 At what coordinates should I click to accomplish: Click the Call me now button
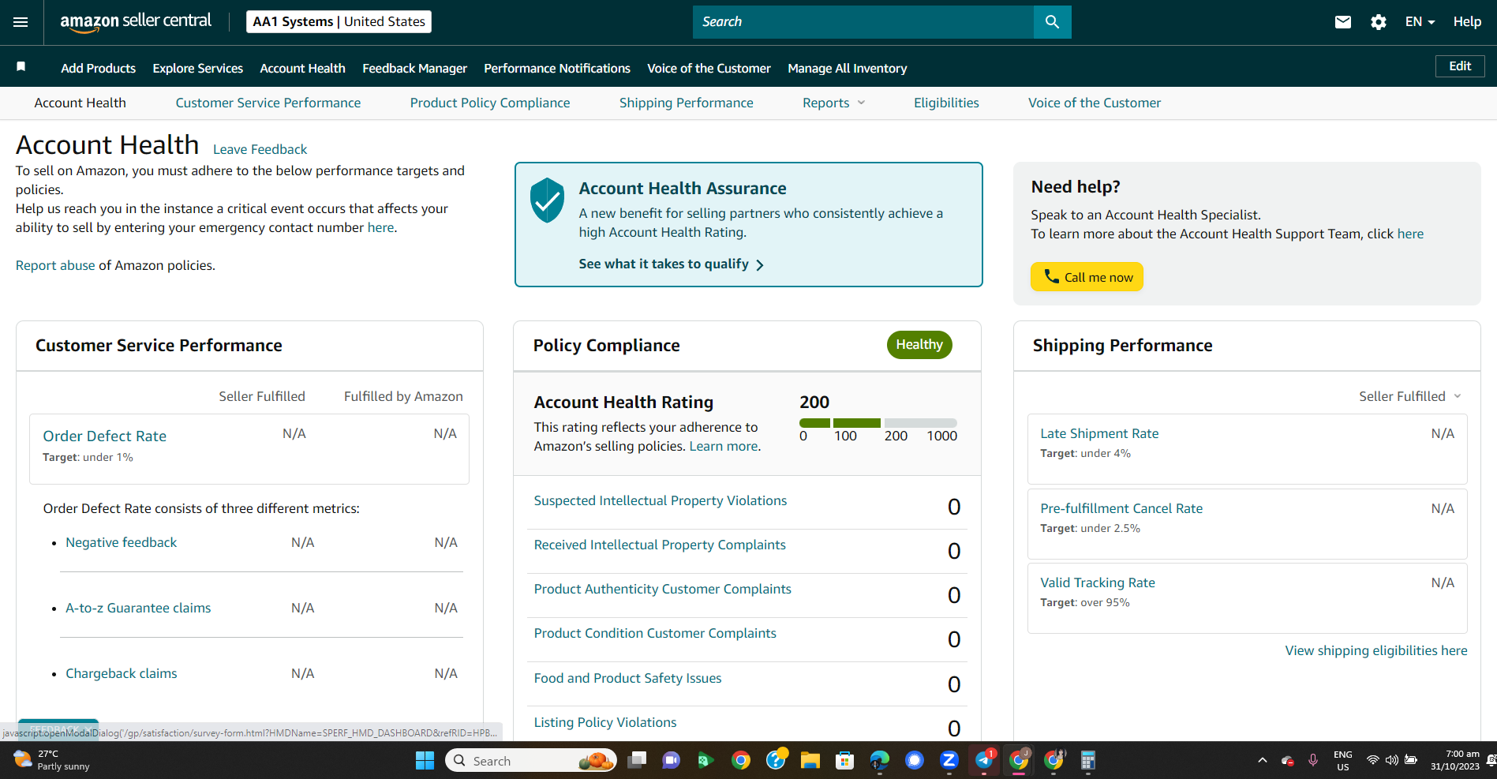pos(1087,277)
